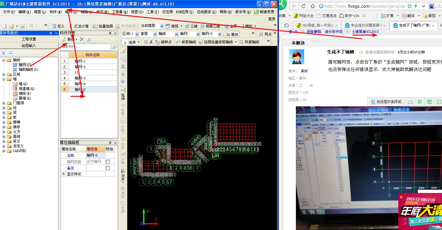Click the 全屏 full screen zoom icon
The height and width of the screenshot is (230, 442).
[x=231, y=26]
